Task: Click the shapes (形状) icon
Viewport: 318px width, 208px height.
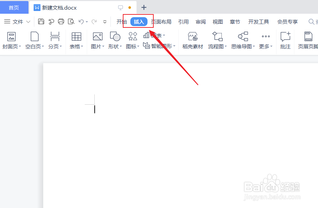Action: click(x=115, y=36)
